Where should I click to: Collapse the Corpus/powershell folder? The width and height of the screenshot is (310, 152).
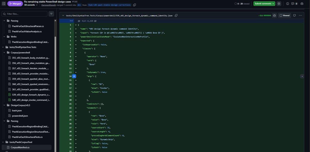point(4,52)
